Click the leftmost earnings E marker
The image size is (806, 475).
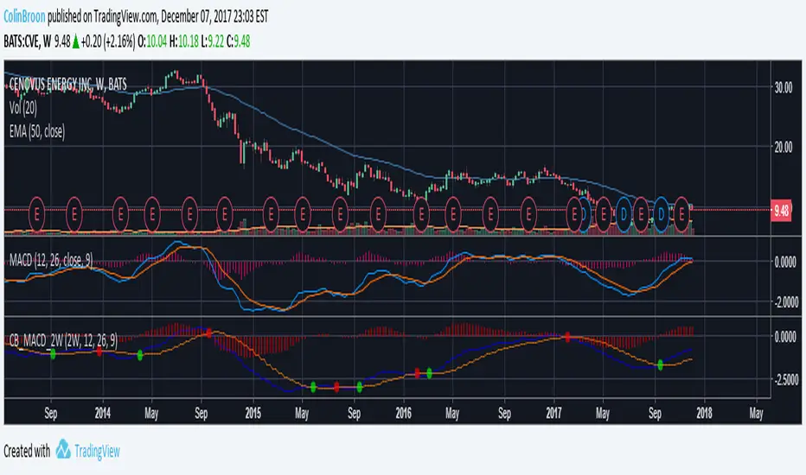[36, 209]
